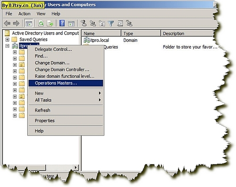Select Delegate Control from the context menu
Viewport: 236px width, 187px height.
coord(53,50)
